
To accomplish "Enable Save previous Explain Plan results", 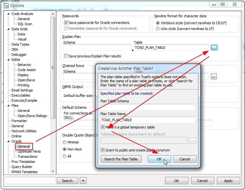I will [x=66, y=56].
